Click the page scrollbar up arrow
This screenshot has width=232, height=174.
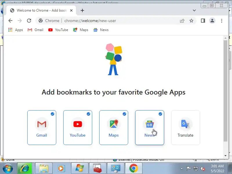(225, 38)
